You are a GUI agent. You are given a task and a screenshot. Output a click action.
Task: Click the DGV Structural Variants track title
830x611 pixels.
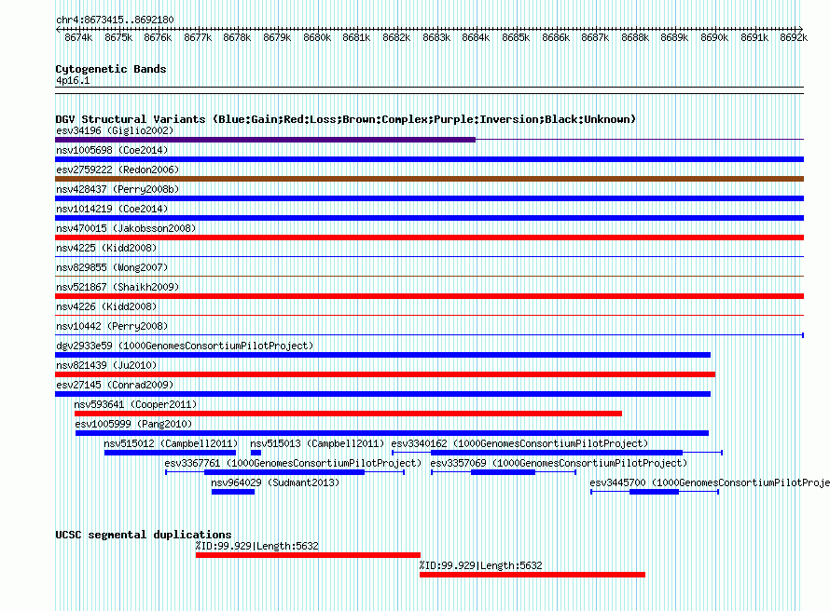[x=346, y=119]
